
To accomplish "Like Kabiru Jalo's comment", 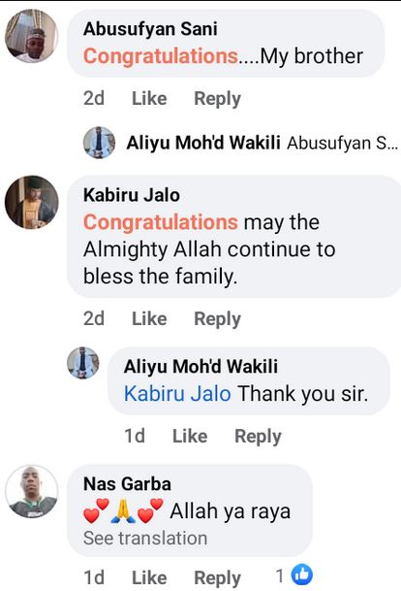I will 149,319.
